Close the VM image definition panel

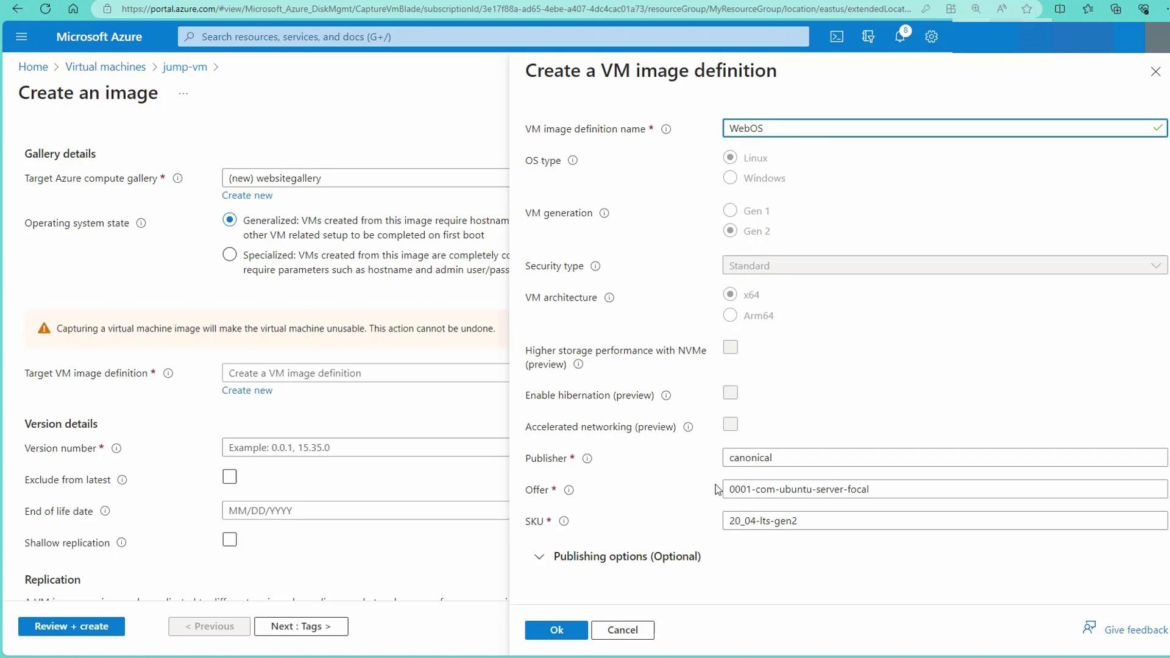point(1155,71)
